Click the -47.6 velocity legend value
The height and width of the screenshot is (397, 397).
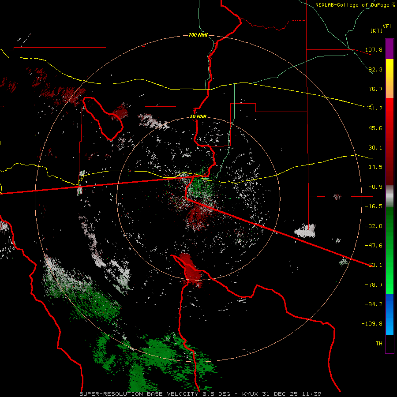click(374, 246)
